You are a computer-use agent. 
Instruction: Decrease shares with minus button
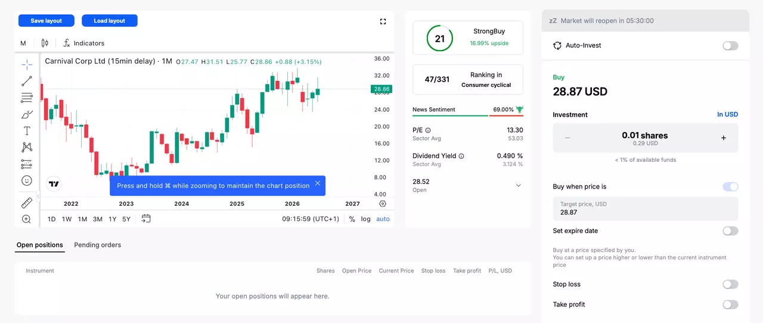567,138
